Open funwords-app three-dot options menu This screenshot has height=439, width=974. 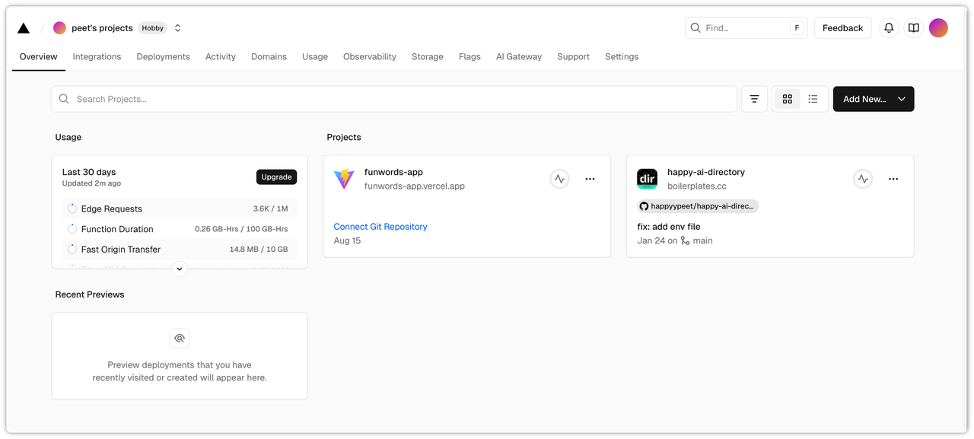(590, 179)
